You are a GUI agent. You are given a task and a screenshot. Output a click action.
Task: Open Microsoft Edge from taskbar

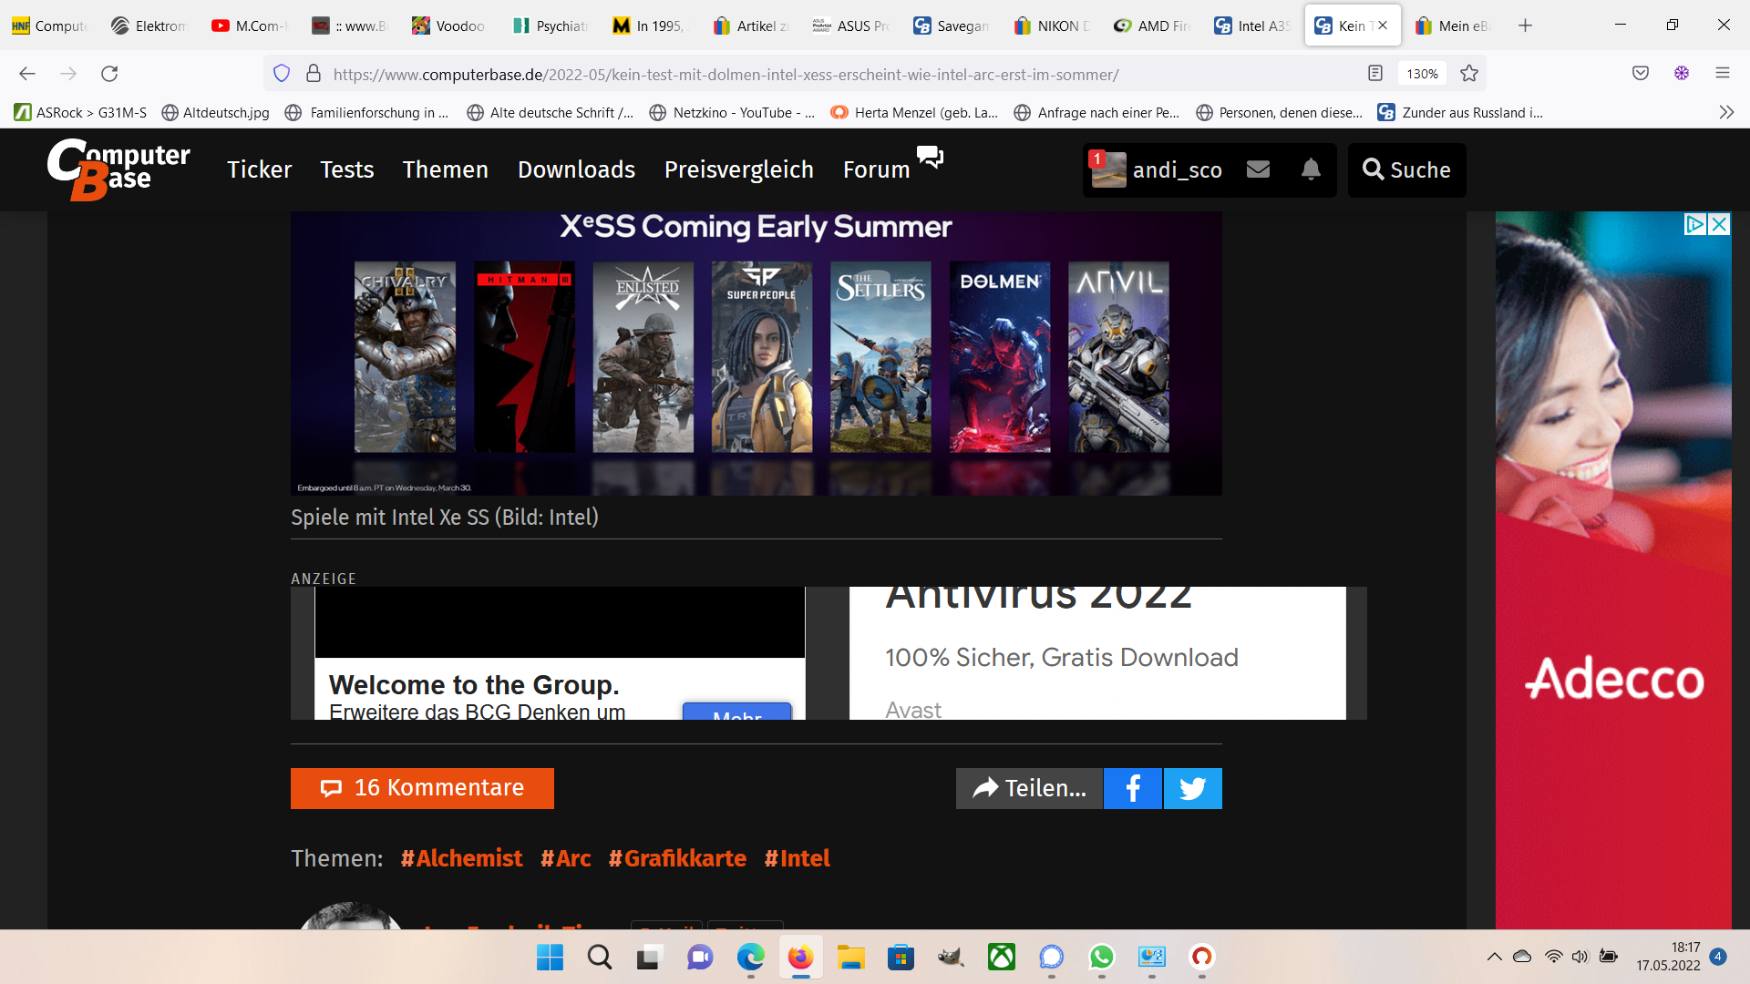750,957
